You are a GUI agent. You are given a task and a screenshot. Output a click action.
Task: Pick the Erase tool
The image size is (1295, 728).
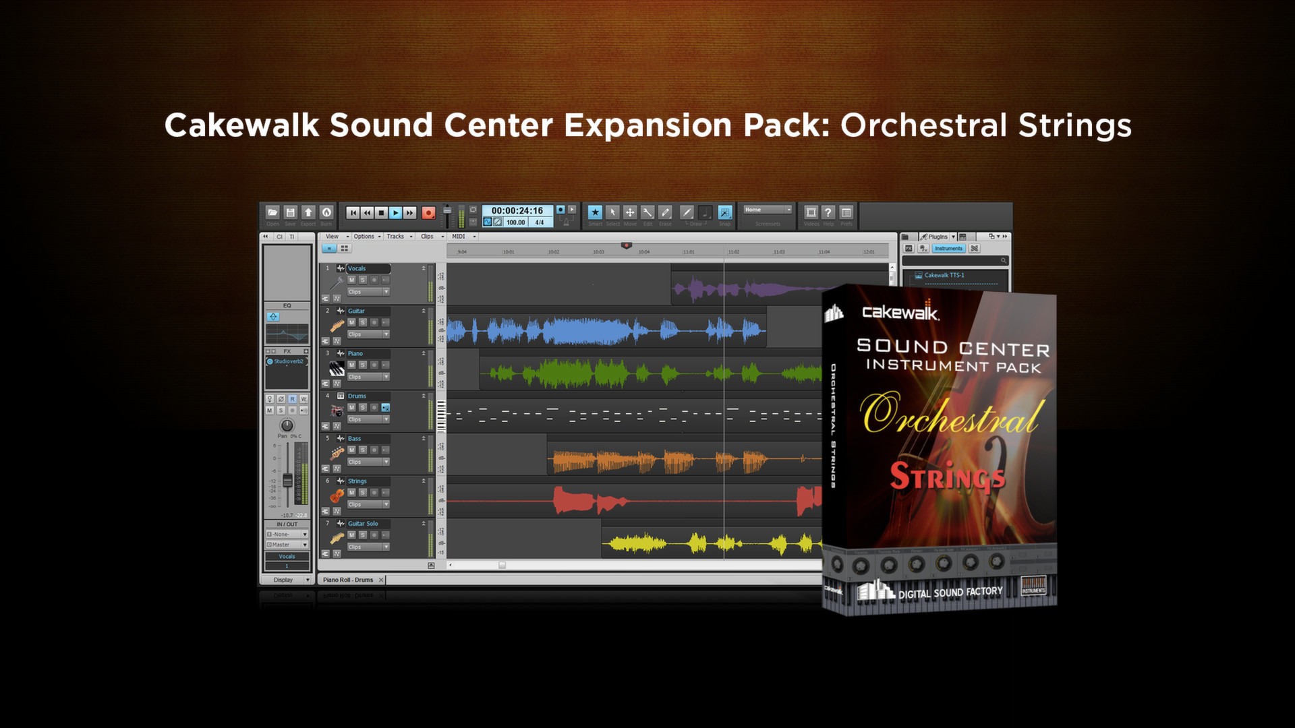point(665,212)
